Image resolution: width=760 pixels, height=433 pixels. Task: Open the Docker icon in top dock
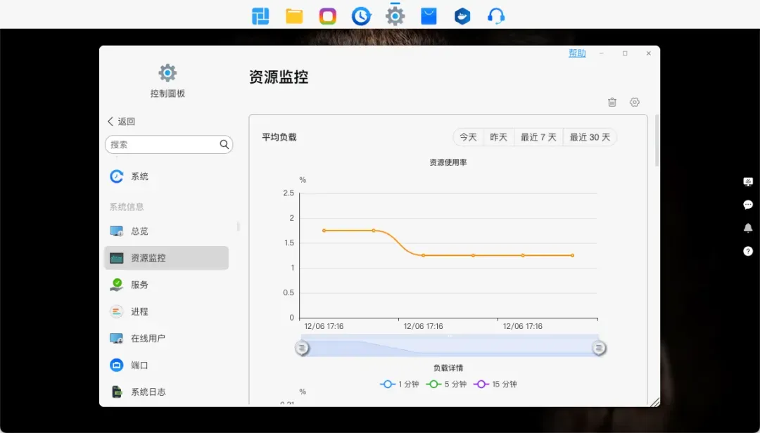(462, 16)
